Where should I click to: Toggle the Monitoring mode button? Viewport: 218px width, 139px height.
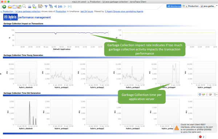click(x=174, y=6)
